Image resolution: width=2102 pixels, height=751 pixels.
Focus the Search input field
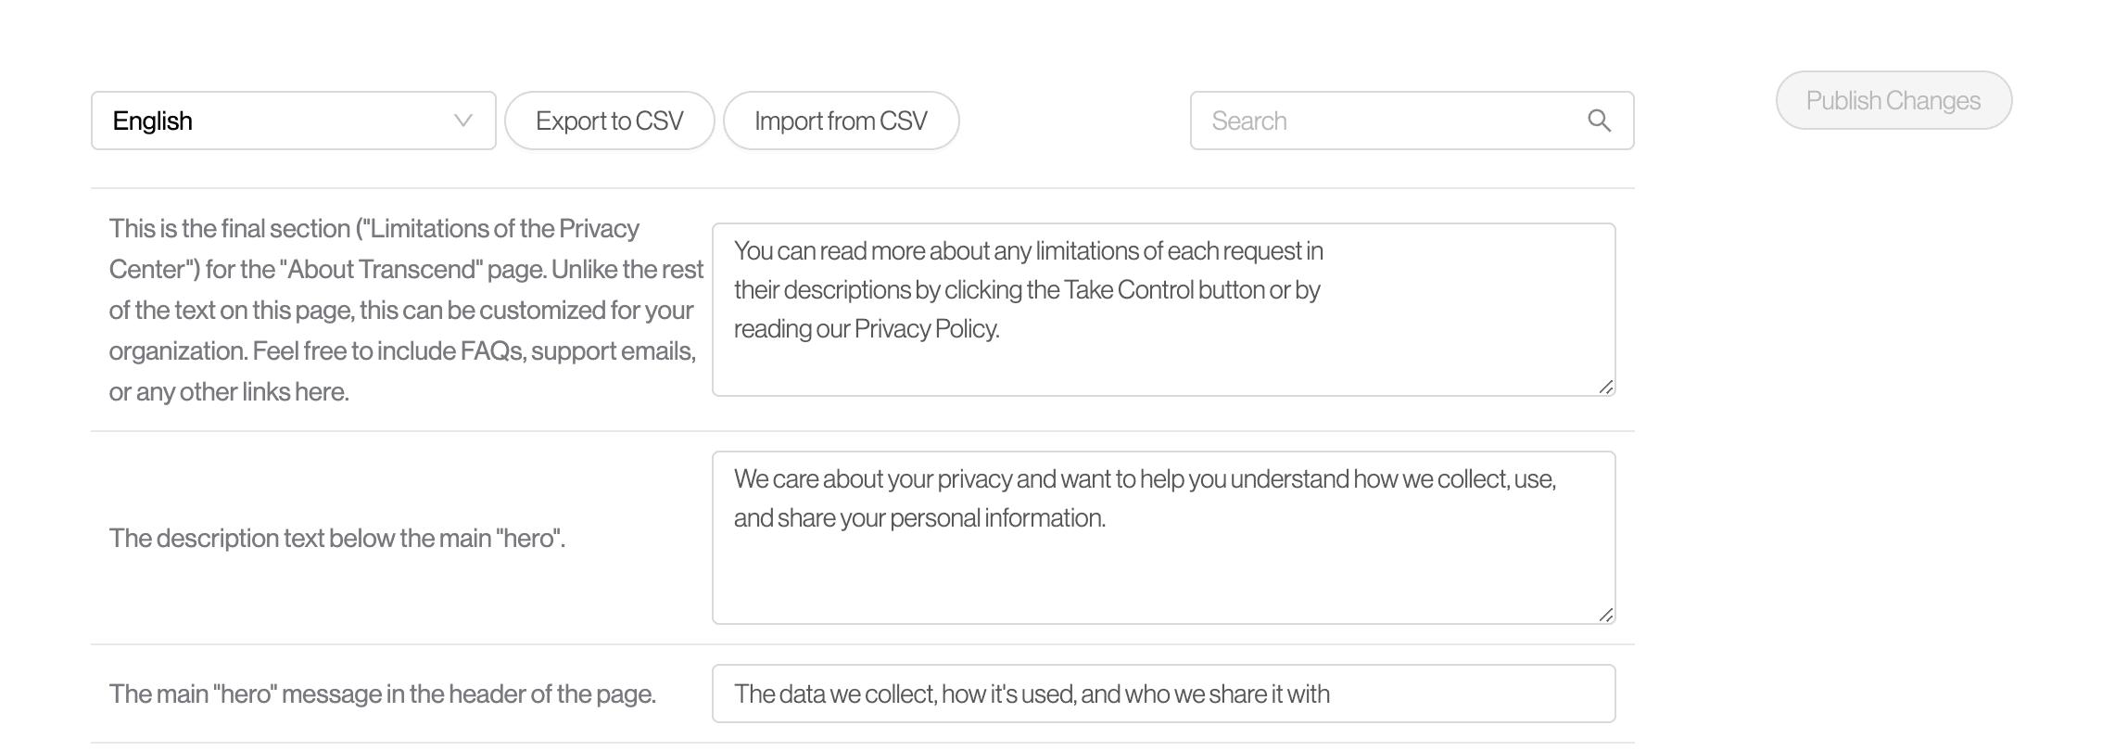click(x=1390, y=121)
